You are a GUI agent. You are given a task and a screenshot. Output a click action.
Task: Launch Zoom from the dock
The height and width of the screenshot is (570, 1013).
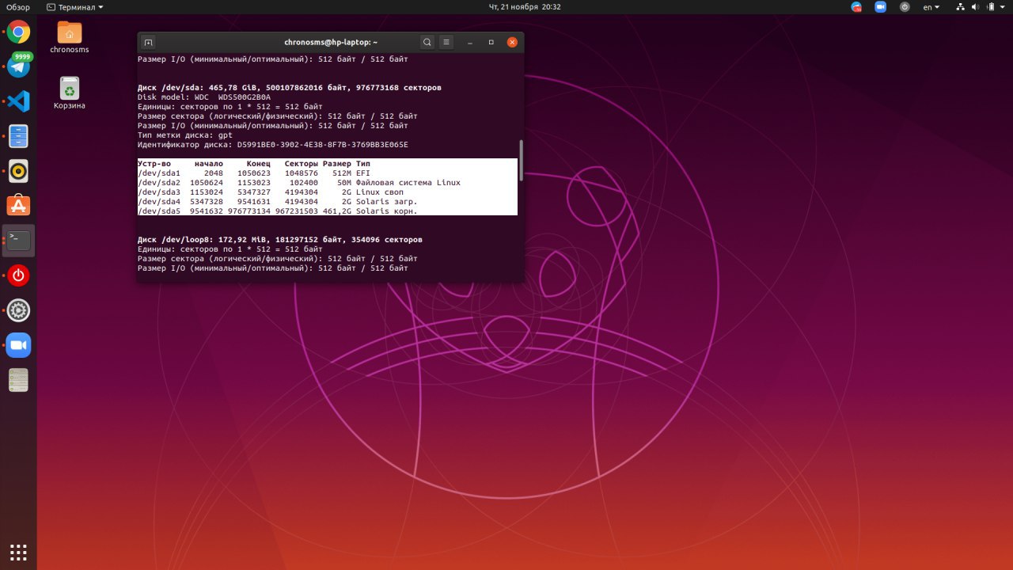18,345
